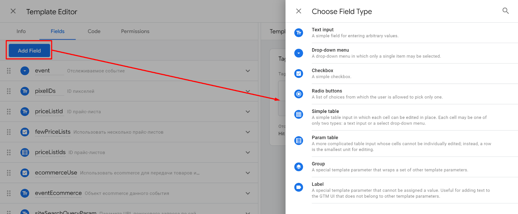Open search in Choose Field Type panel

(505, 11)
